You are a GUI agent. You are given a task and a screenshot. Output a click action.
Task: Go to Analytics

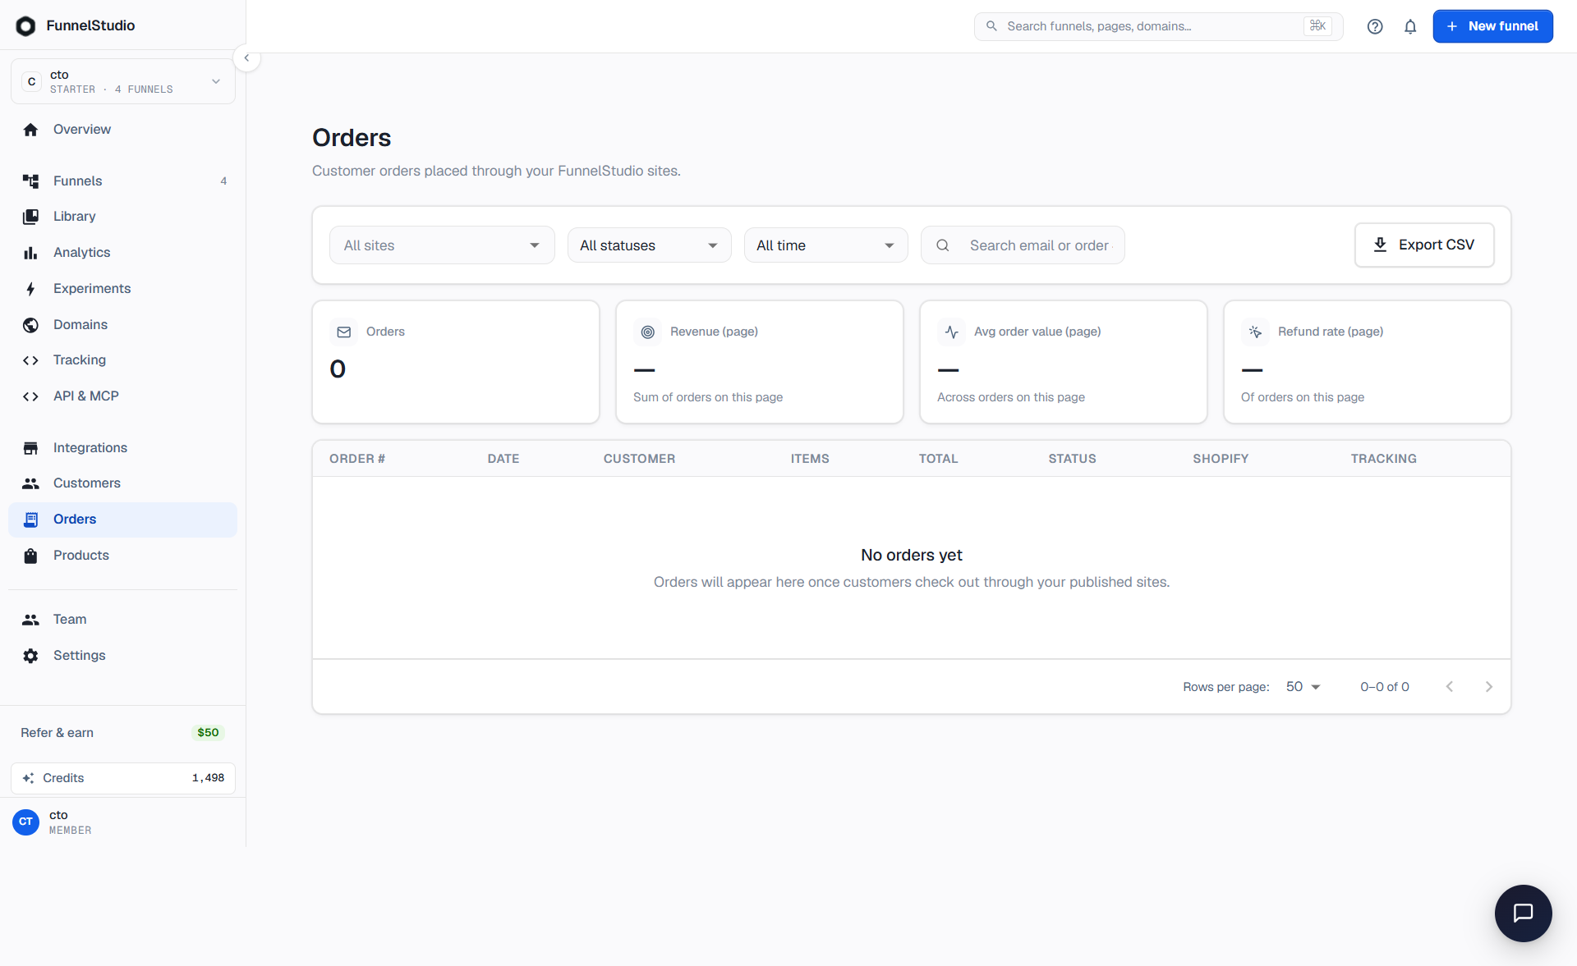point(123,253)
